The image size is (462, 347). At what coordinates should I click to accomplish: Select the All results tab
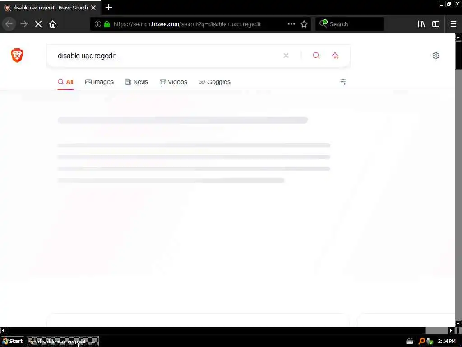(x=65, y=82)
